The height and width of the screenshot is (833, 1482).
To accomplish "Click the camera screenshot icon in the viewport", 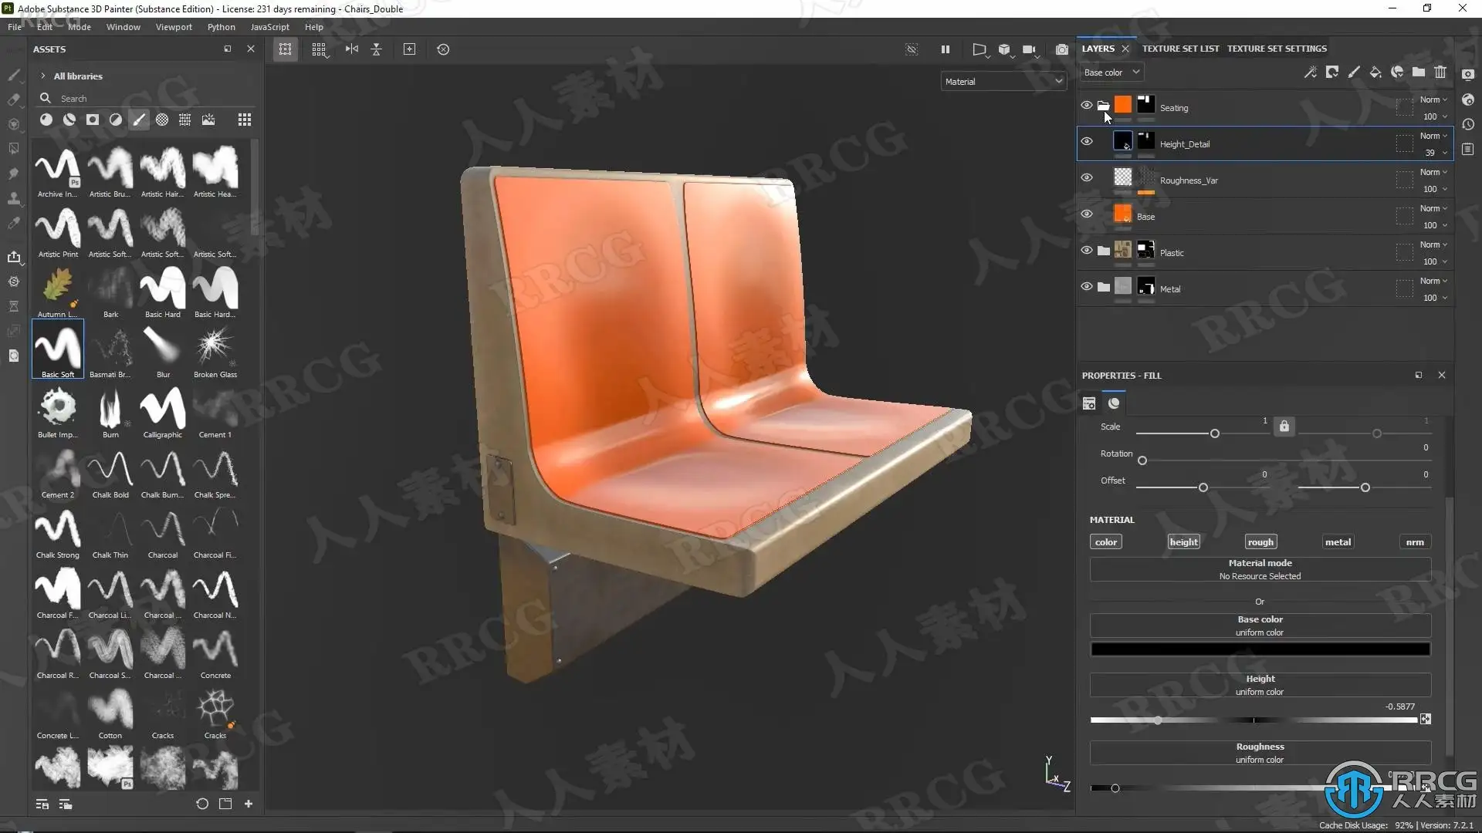I will [1062, 49].
